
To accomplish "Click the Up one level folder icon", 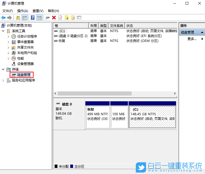I will click(x=18, y=18).
